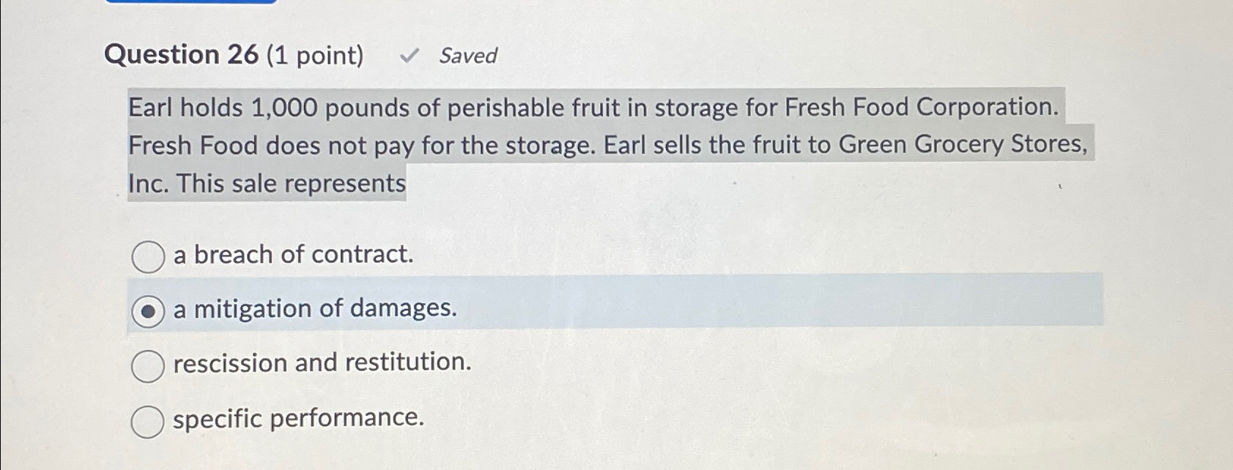Deselect the 'a mitigation of damages' radio button
1233x470 pixels.
point(148,310)
